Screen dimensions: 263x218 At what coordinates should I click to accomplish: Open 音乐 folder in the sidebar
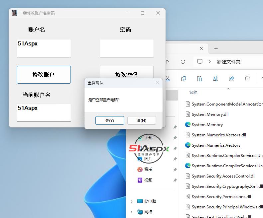pos(148,170)
